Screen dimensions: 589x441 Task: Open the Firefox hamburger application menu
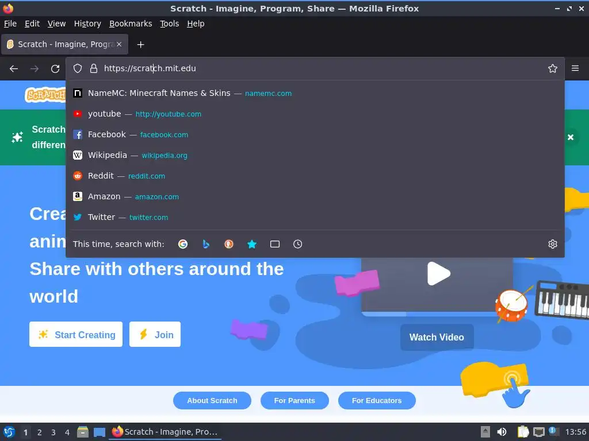575,68
